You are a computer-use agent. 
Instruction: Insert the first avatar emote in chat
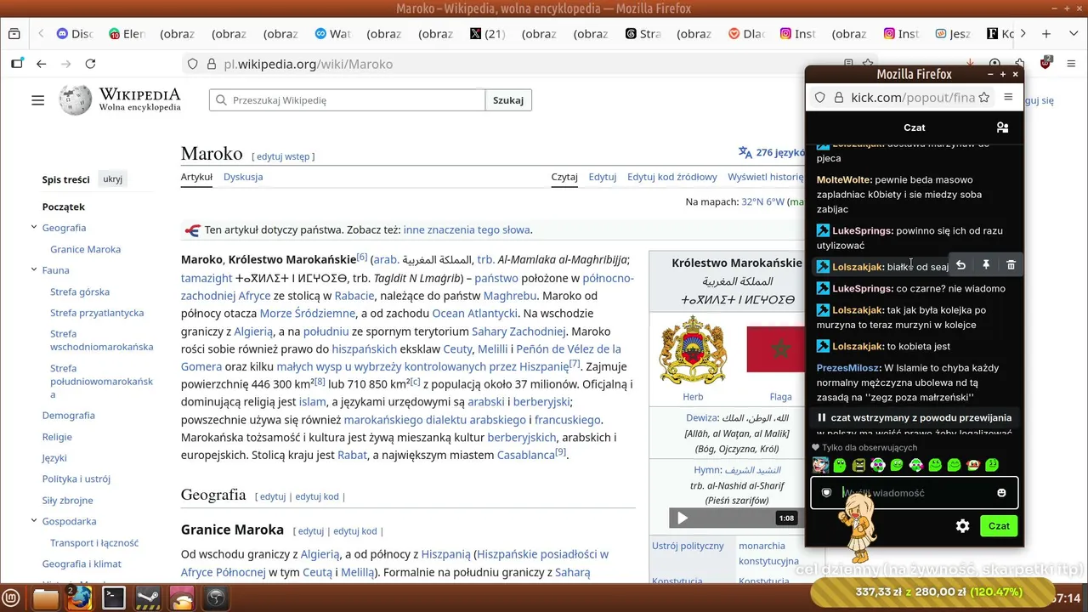click(x=820, y=465)
